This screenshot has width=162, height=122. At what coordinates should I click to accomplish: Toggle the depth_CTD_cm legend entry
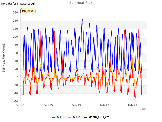tap(97, 117)
